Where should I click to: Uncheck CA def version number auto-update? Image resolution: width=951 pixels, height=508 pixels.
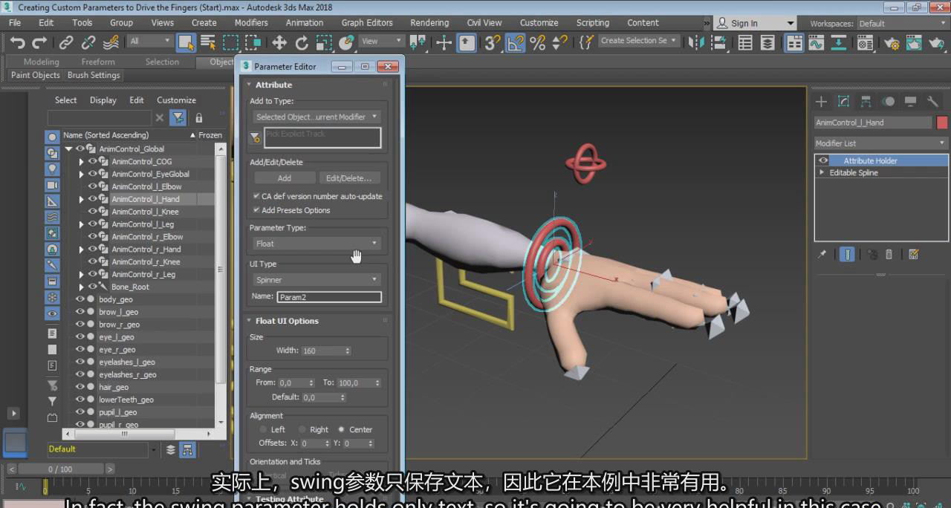pos(257,197)
